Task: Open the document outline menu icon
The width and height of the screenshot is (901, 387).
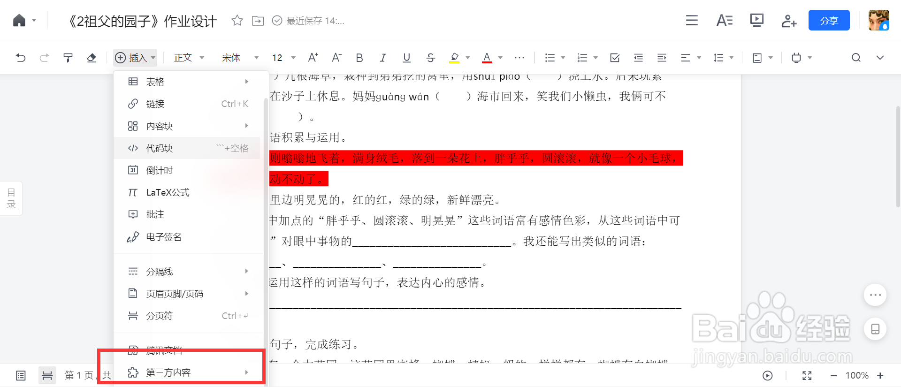Action: pyautogui.click(x=692, y=21)
